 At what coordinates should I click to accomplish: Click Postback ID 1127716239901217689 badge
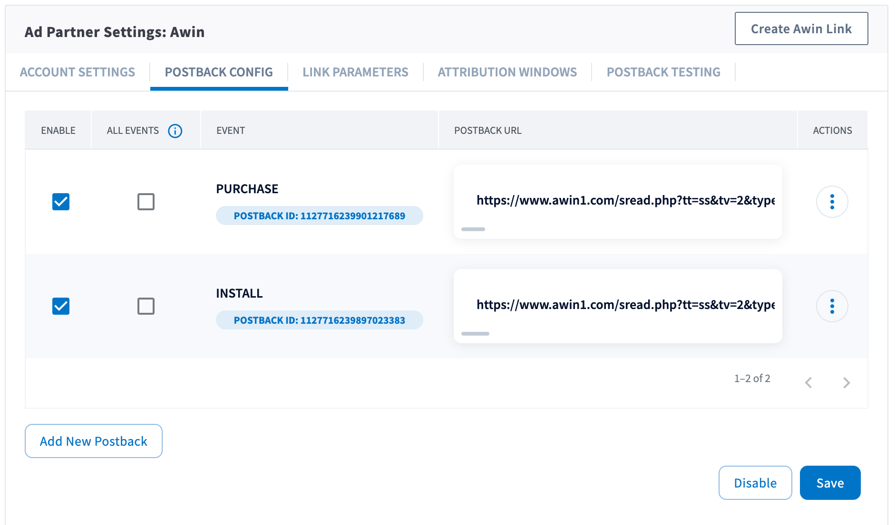[x=319, y=216]
